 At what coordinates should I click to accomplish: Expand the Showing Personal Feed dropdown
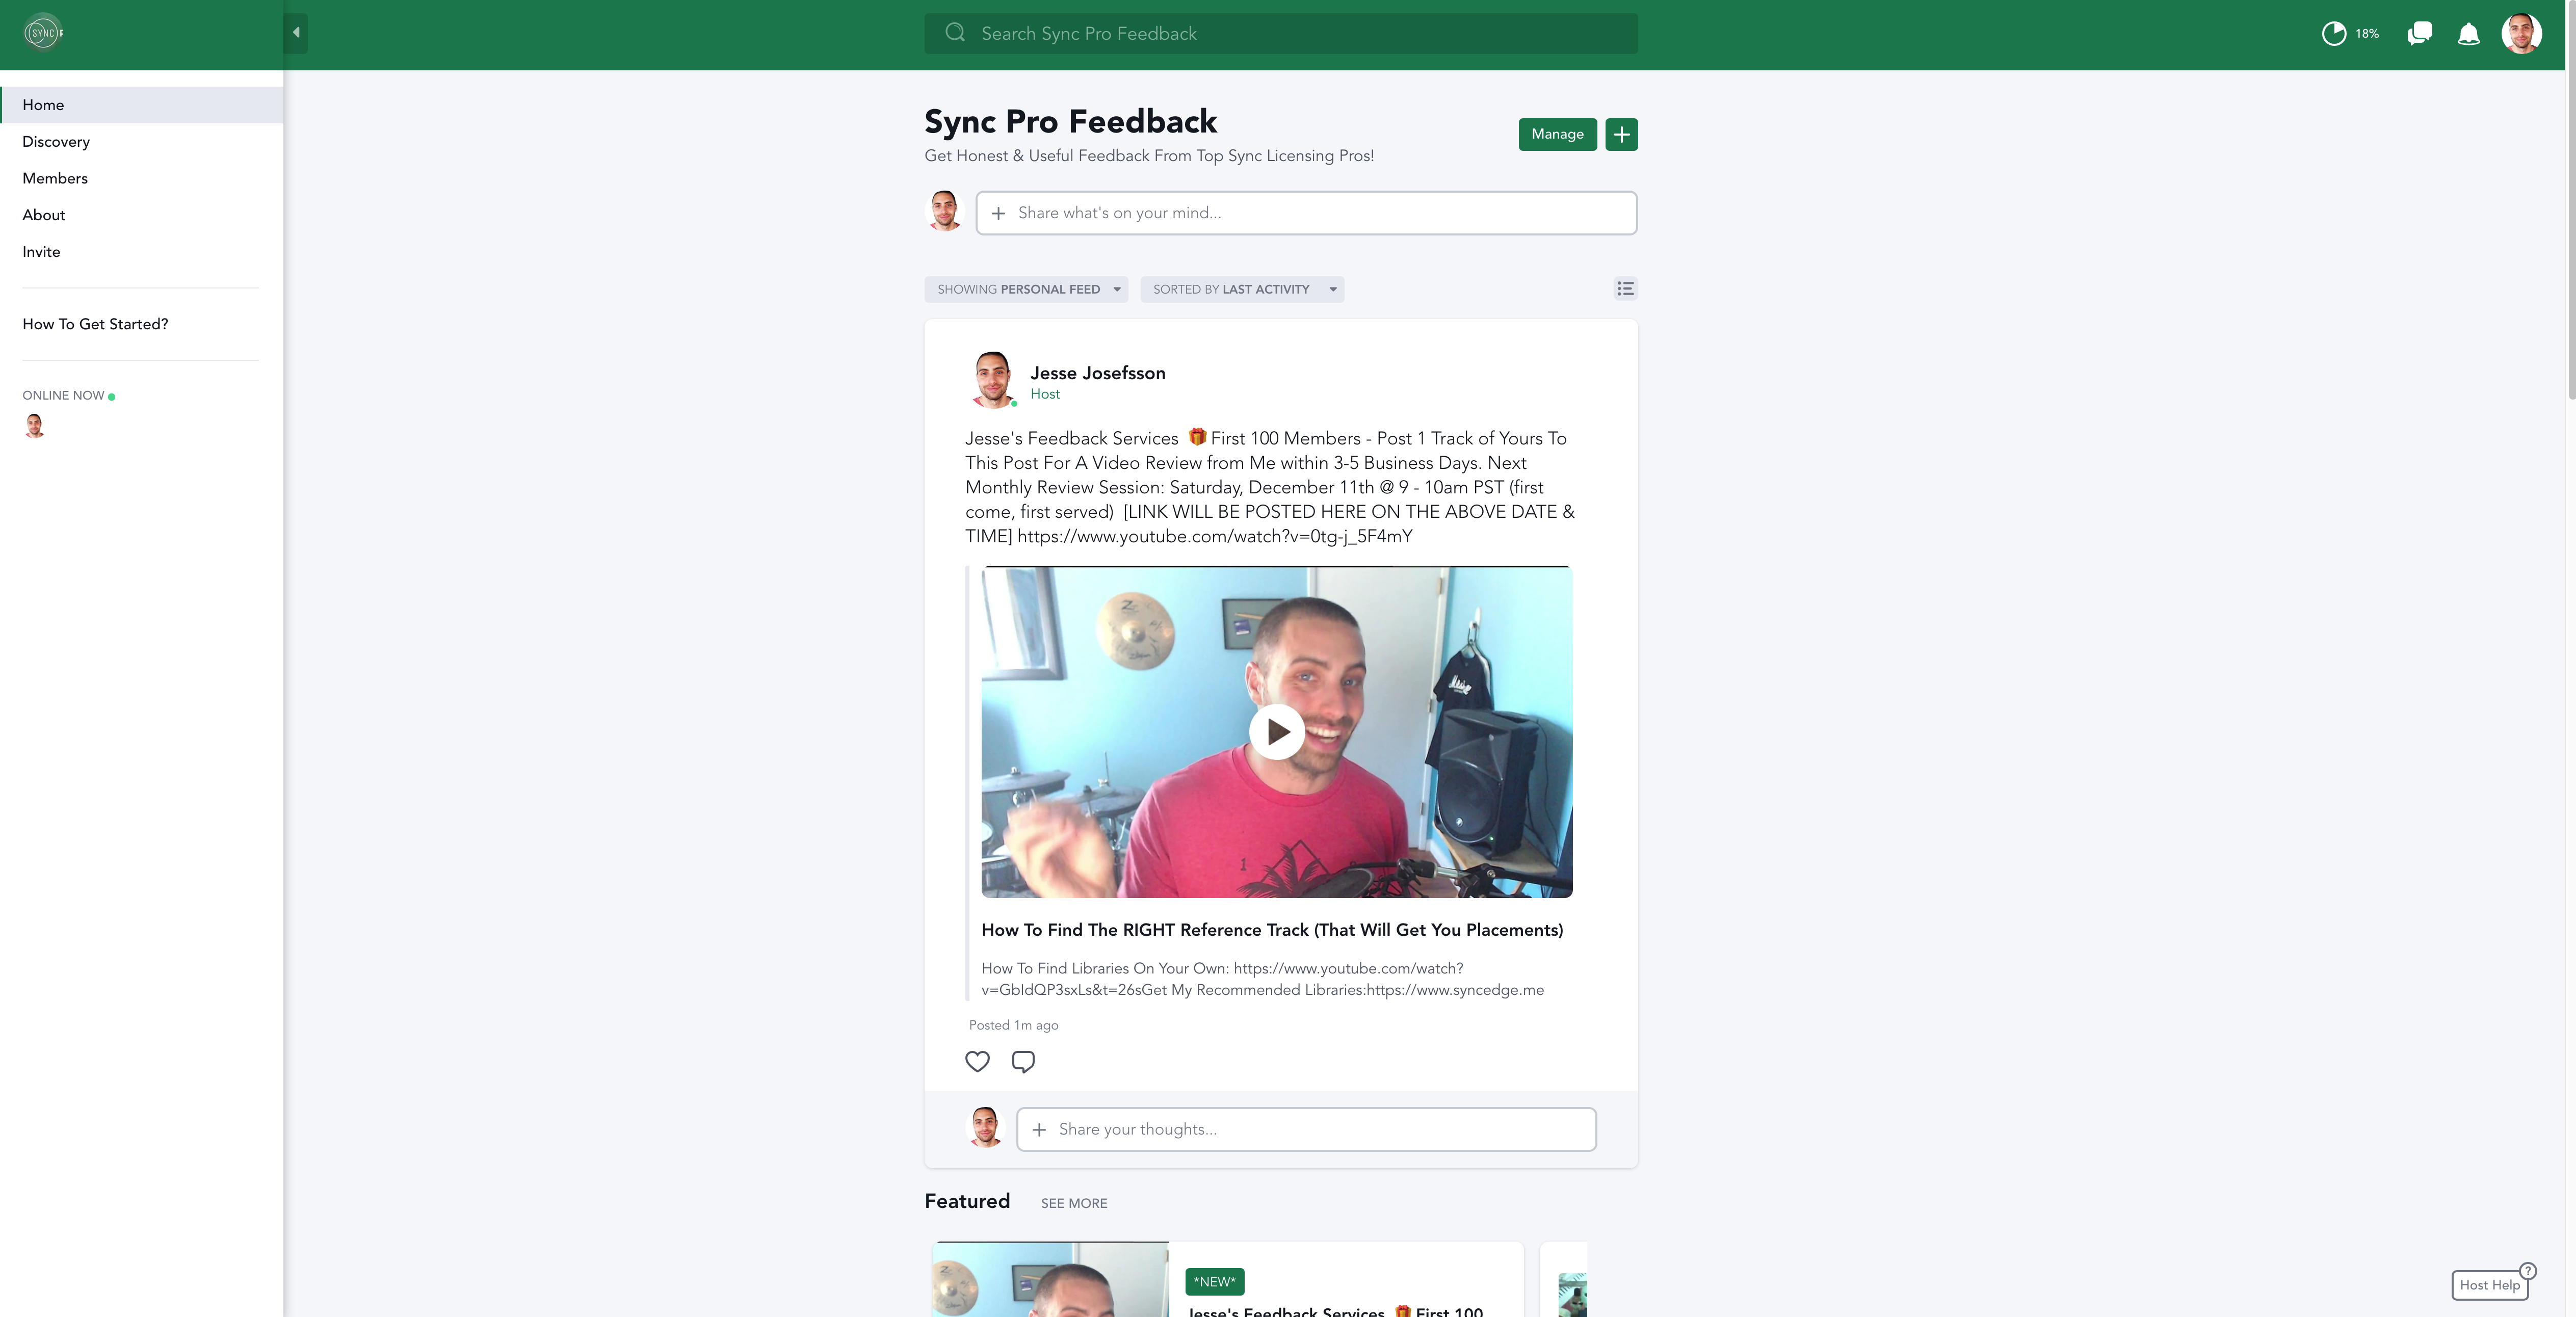(x=1026, y=289)
